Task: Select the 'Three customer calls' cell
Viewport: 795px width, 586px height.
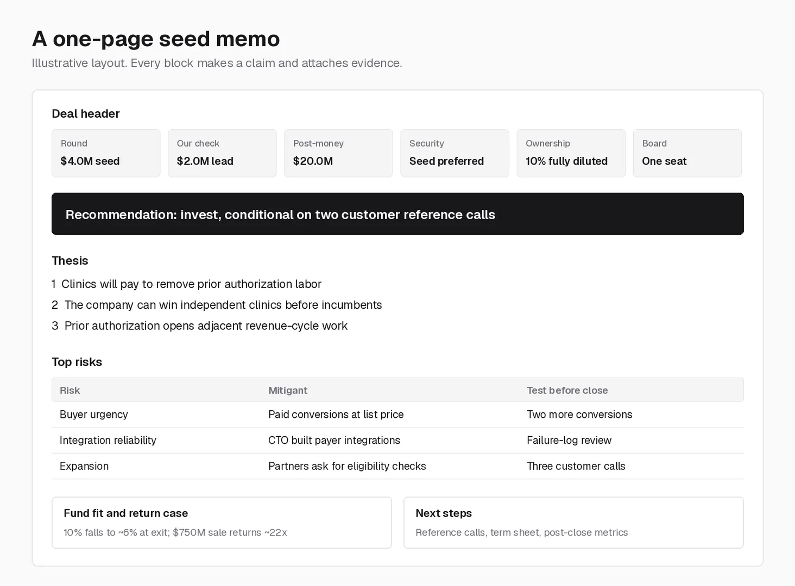Action: coord(576,466)
